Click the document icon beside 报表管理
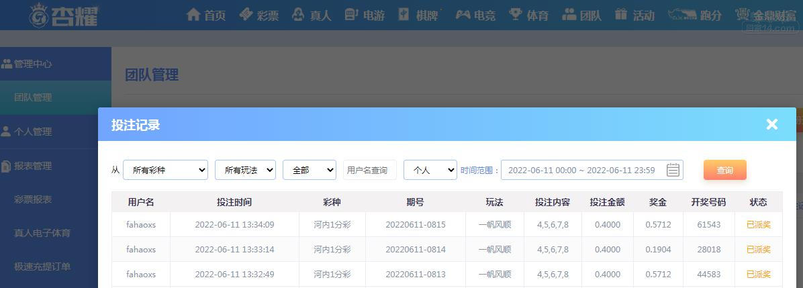 pyautogui.click(x=6, y=166)
